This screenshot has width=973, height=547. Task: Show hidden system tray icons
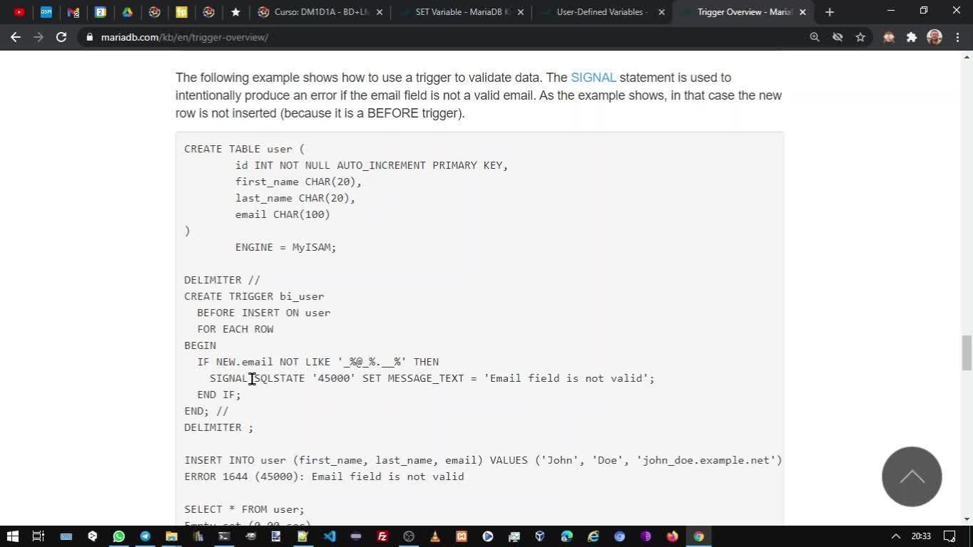point(896,536)
